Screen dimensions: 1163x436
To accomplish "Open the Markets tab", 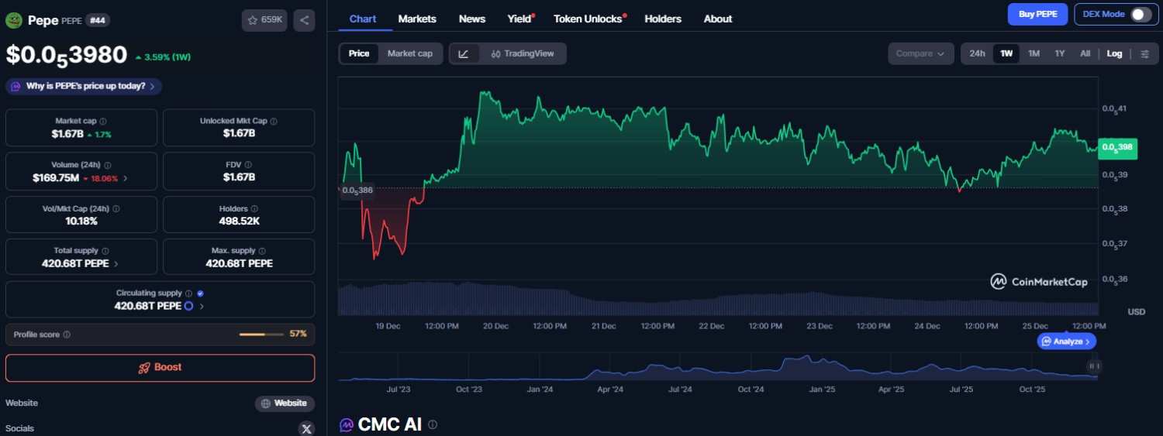I will pos(417,19).
